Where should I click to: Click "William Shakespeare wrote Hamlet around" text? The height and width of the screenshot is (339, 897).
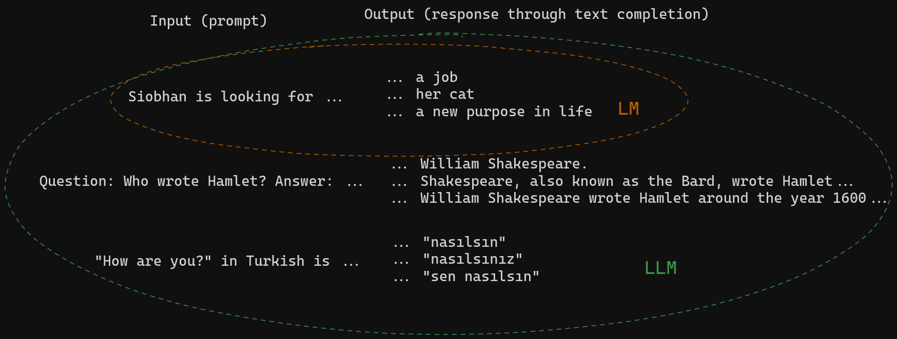[584, 198]
